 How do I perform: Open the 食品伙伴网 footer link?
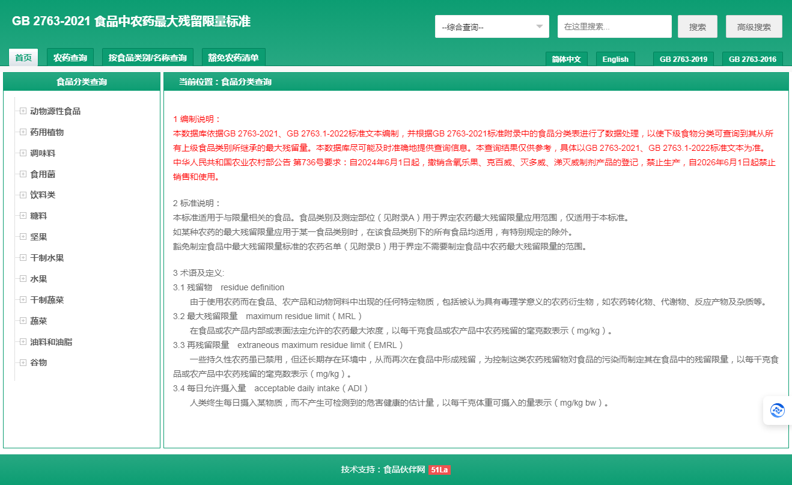404,469
